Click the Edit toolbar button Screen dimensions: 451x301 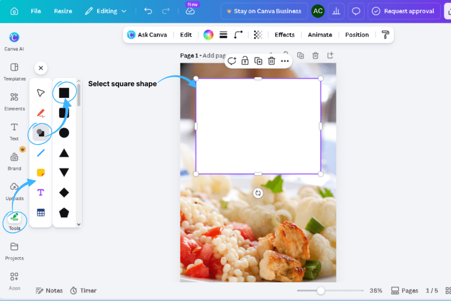click(186, 35)
